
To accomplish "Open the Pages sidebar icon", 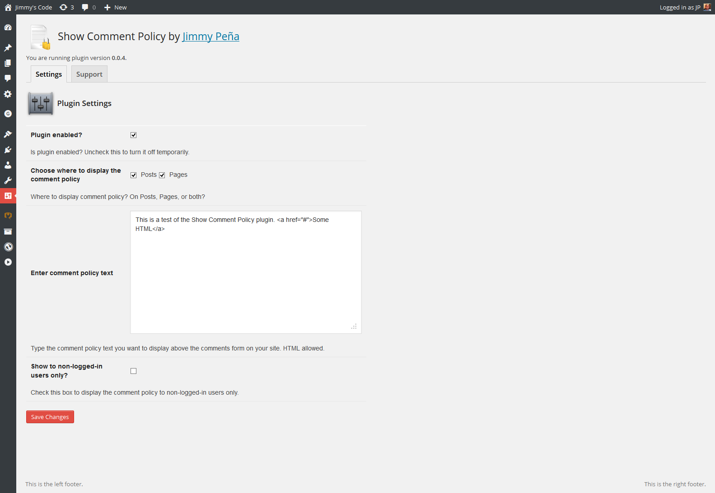I will pyautogui.click(x=8, y=63).
